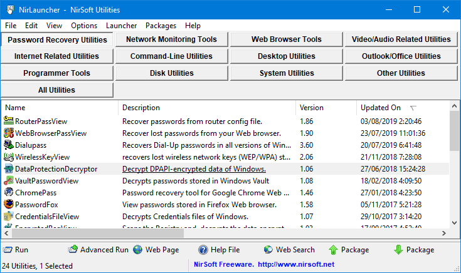
Task: Click "Decrypt DPAPI-encrypted data of Windows." description
Action: pos(194,169)
